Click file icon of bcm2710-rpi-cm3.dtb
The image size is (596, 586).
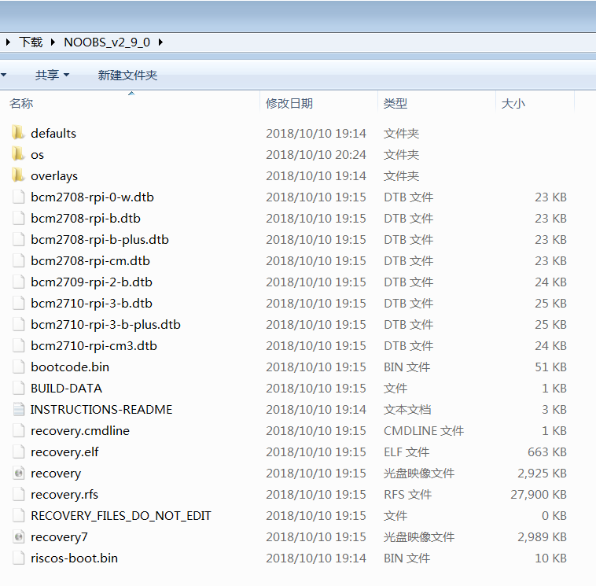coord(18,345)
